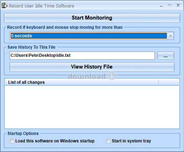Click the window title text
This screenshot has height=152, width=184.
pos(42,6)
